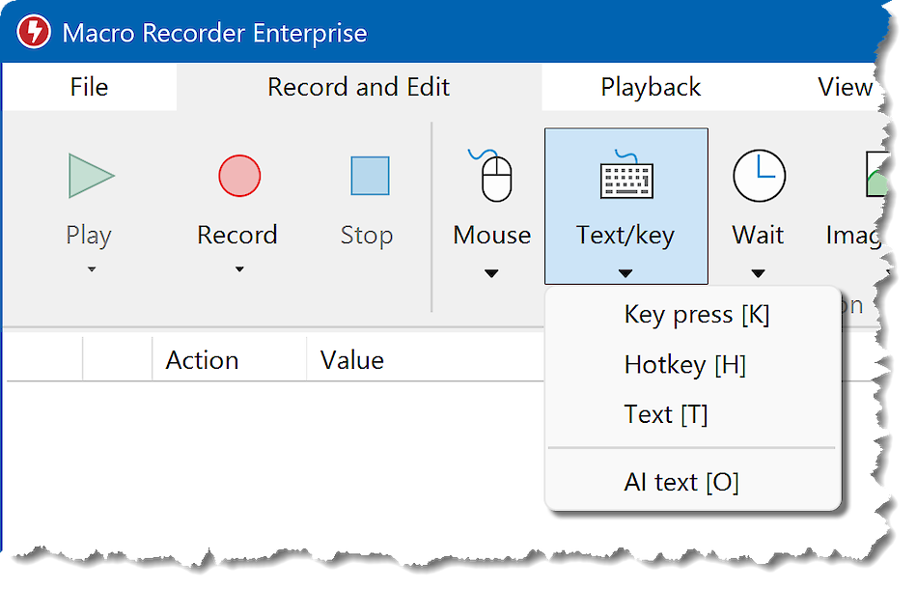Open the Mouse dropdown arrow
The width and height of the screenshot is (917, 590).
click(x=491, y=274)
